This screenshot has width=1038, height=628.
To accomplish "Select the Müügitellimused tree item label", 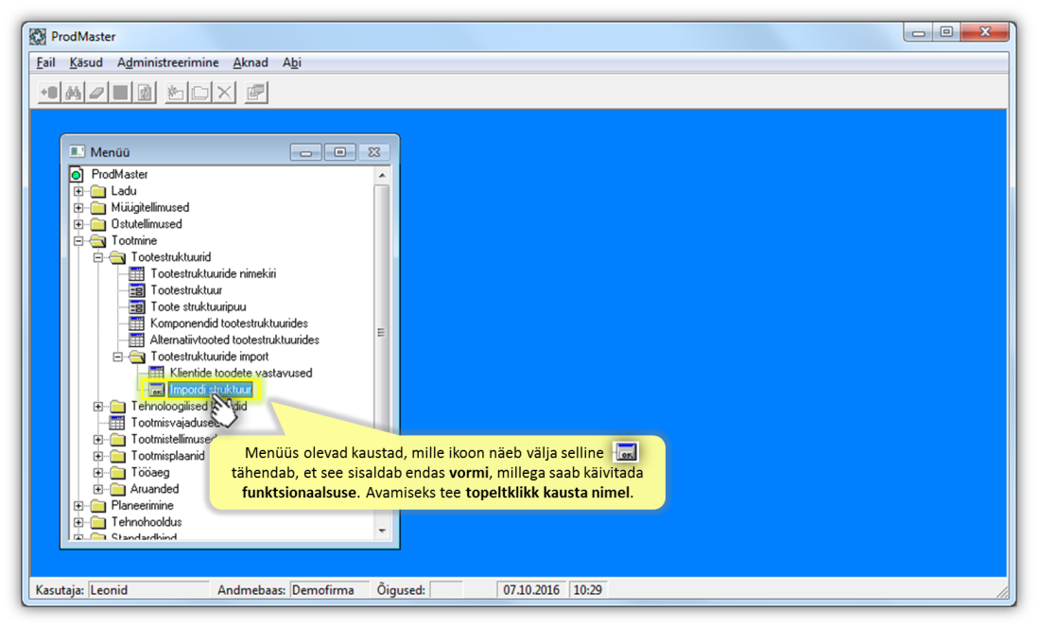I will pos(150,207).
